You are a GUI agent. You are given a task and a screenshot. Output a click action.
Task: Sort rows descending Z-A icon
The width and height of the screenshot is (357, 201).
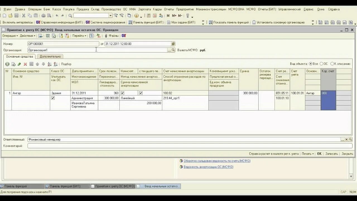click(x=56, y=64)
